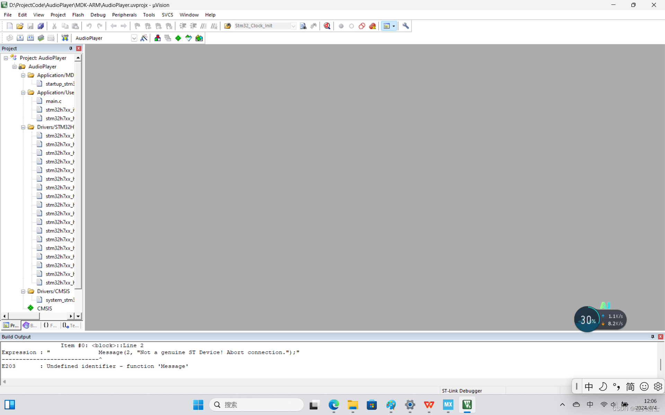Open the Flash menu
The image size is (665, 415).
(78, 15)
